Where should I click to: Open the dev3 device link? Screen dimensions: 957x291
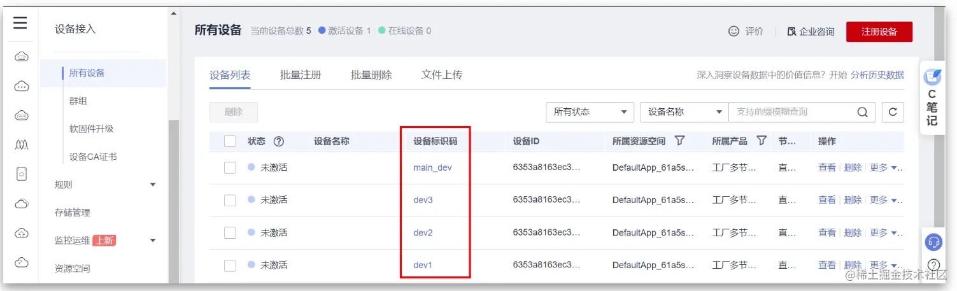423,200
